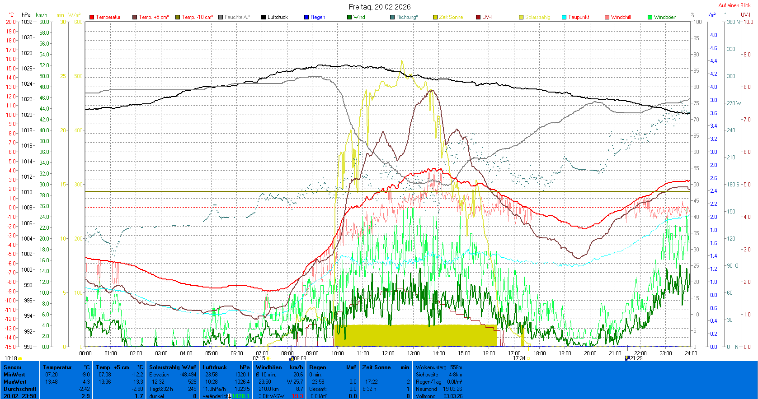Click the Wolkenunterg. value 558m
Viewport: 758px width, 399px height.
point(456,367)
